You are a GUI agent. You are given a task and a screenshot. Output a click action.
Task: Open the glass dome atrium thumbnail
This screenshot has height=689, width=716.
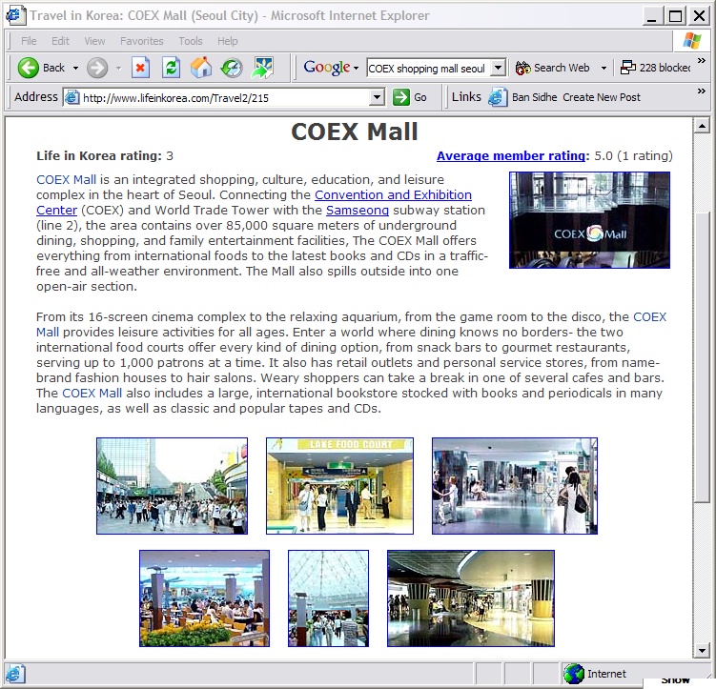coord(328,598)
